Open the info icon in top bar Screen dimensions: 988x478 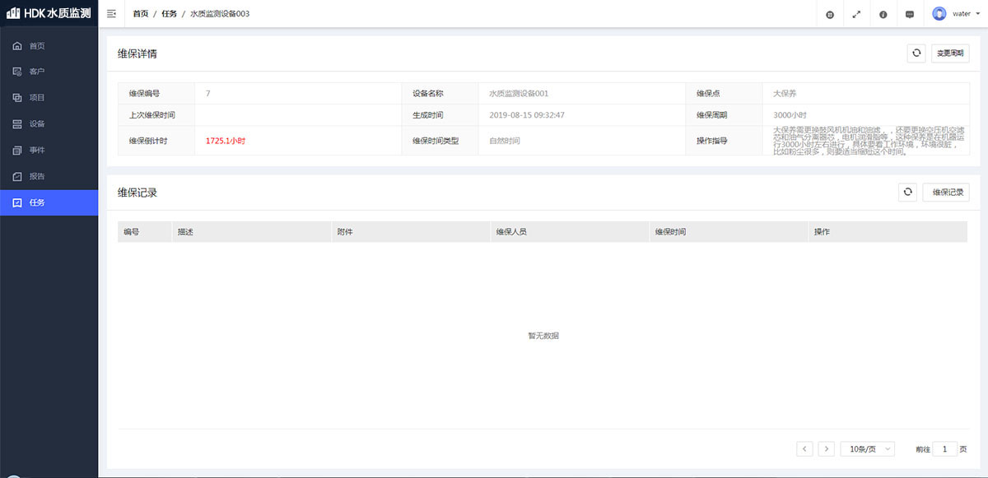click(883, 14)
